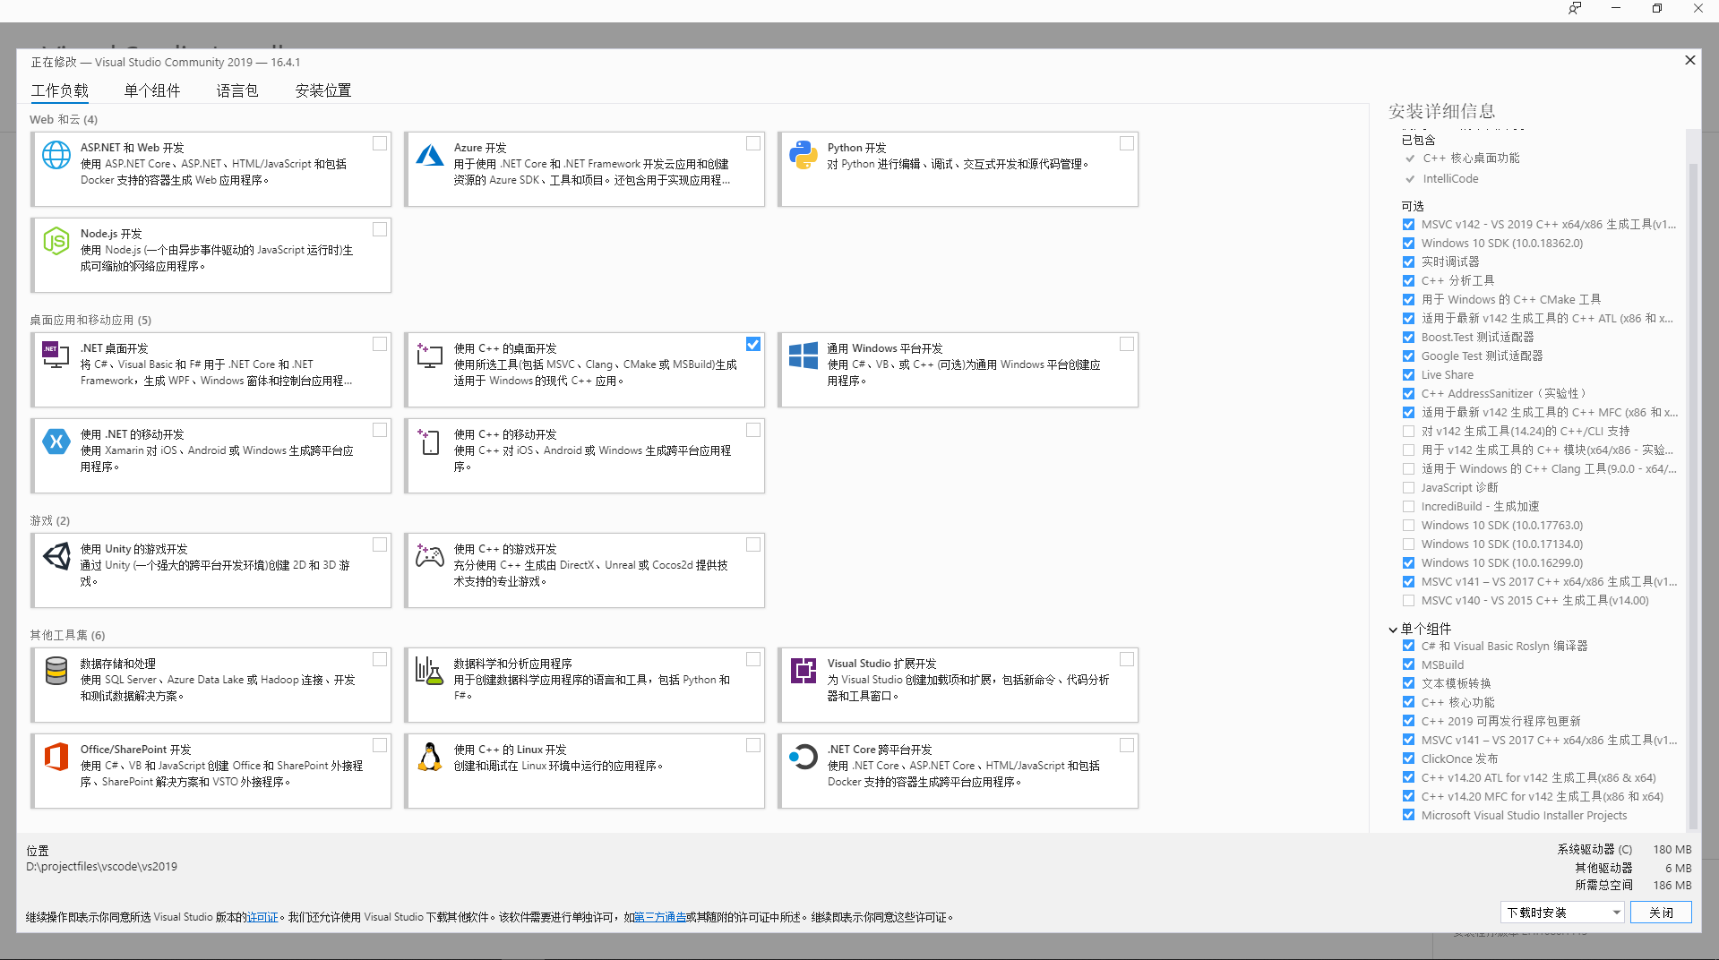This screenshot has height=960, width=1719.
Task: Click the pin icon in the title bar
Action: (1575, 8)
